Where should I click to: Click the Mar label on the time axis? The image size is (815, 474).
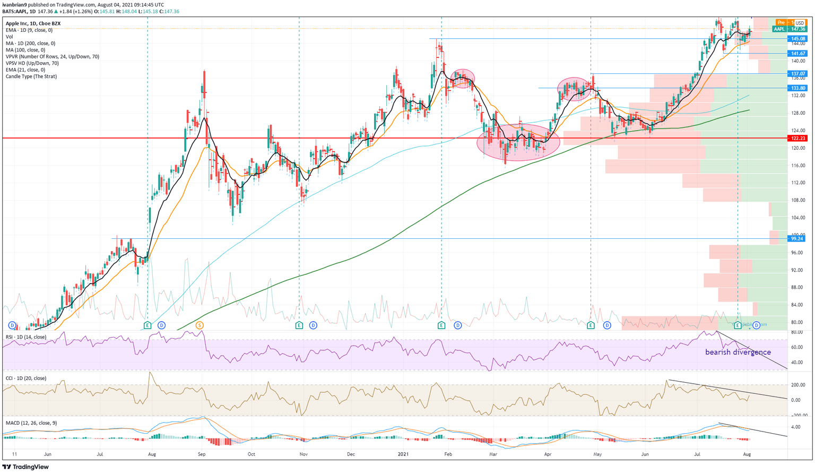coord(493,454)
